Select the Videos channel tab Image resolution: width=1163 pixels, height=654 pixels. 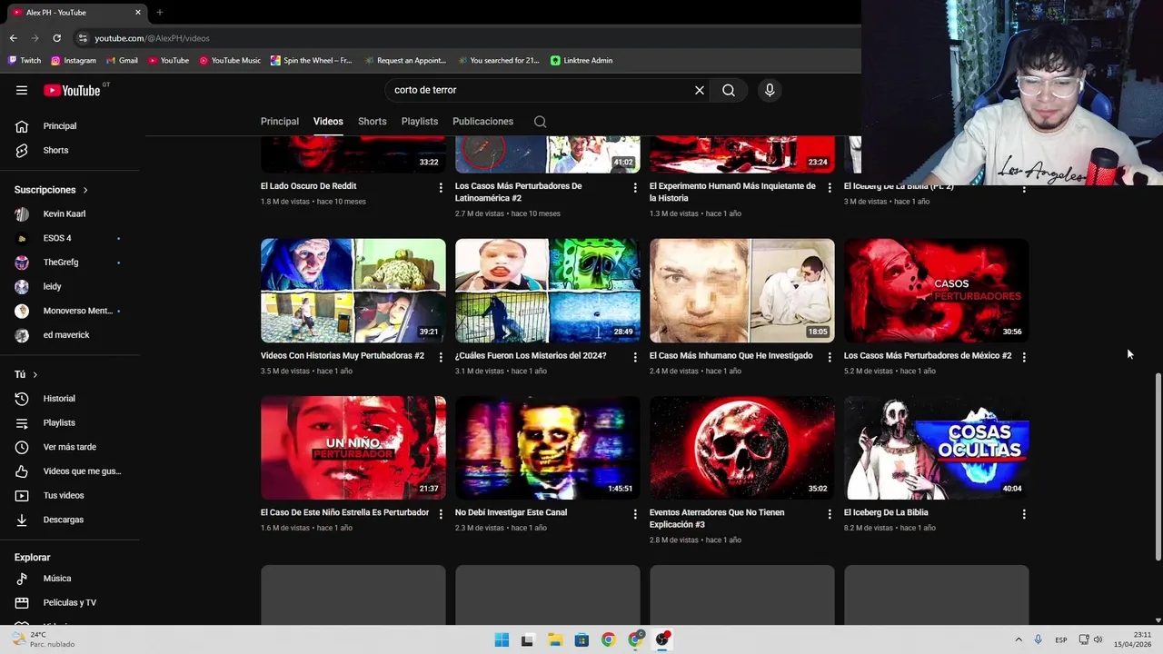(328, 122)
